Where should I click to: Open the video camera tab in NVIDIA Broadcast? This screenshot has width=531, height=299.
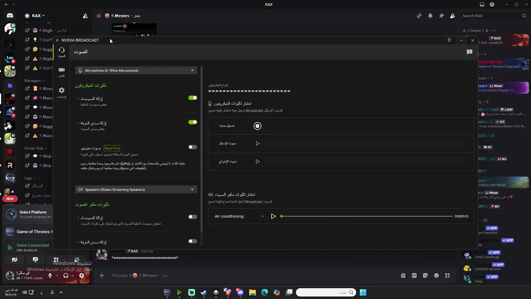[x=61, y=72]
